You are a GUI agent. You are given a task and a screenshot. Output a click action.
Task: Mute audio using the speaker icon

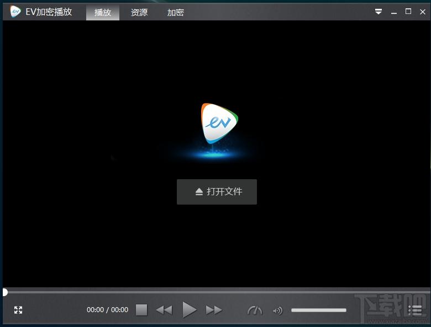click(277, 310)
